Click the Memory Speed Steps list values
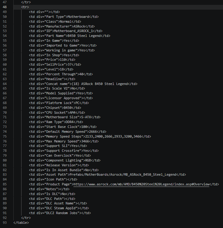 [113, 136]
